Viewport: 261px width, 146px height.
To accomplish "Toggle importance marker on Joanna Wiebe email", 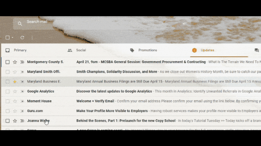I will tap(22, 121).
